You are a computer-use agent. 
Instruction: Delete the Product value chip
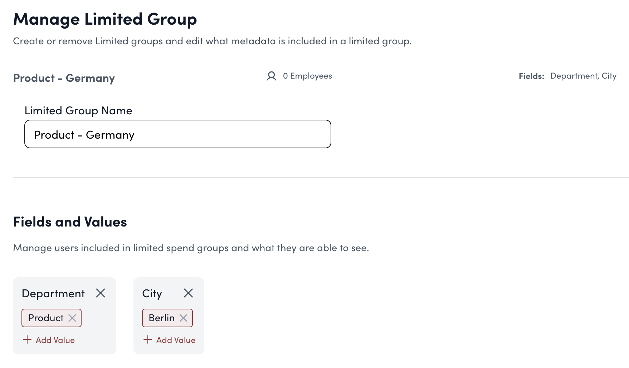tap(72, 318)
